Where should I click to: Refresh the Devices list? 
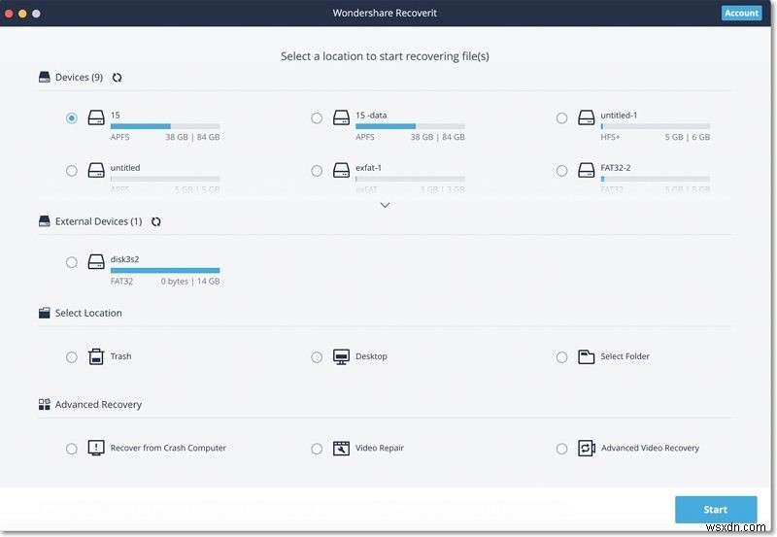(117, 78)
